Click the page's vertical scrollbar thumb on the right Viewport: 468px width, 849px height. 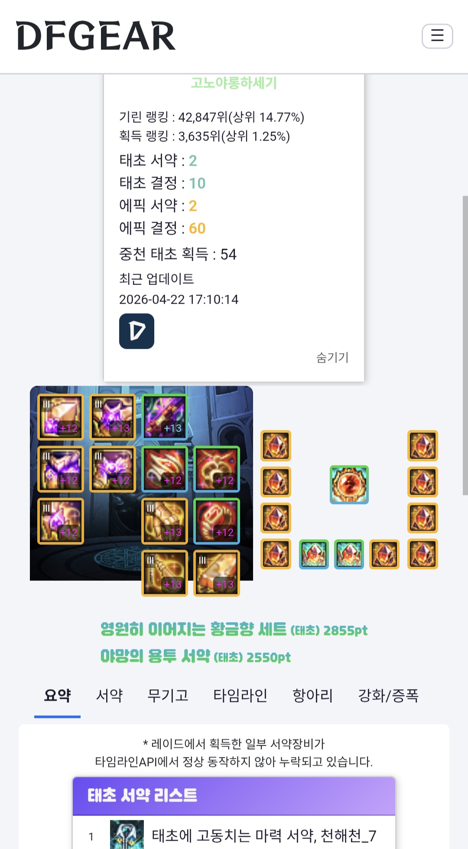click(465, 345)
